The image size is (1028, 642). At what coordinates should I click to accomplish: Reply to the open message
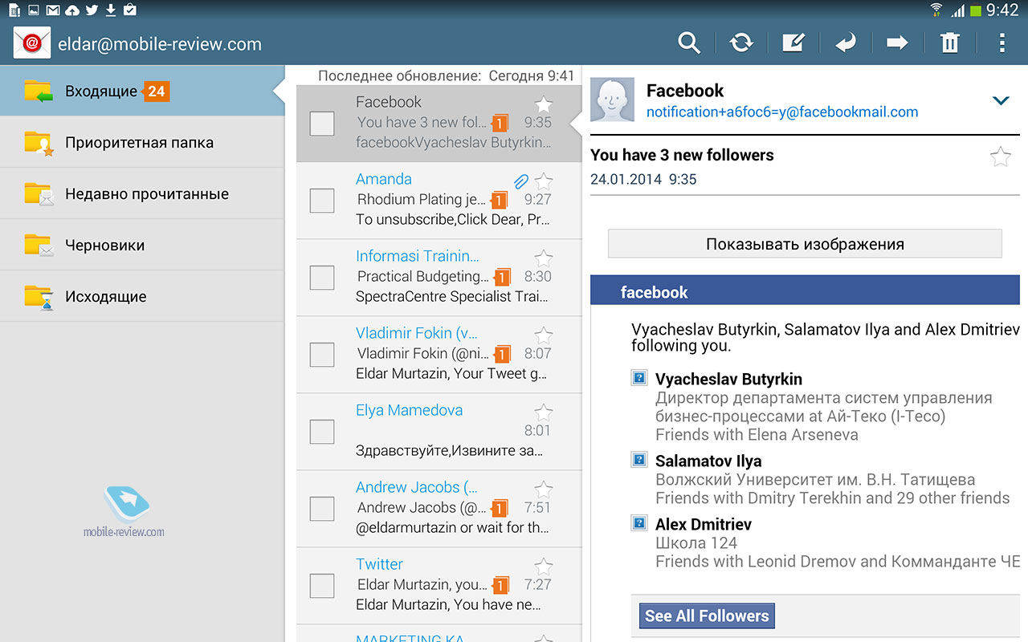pyautogui.click(x=846, y=43)
